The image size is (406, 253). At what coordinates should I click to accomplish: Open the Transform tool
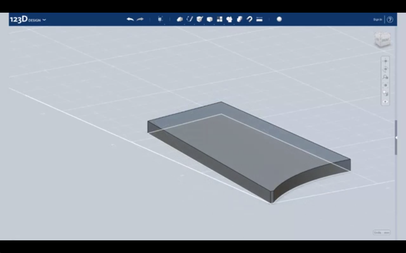pos(160,19)
